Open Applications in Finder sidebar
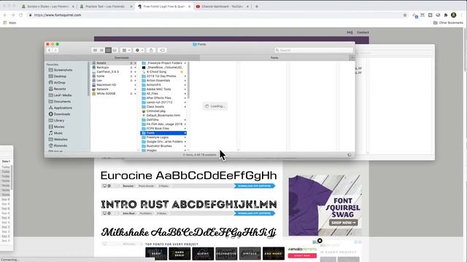Screen dimensions: 467x262 61,108
